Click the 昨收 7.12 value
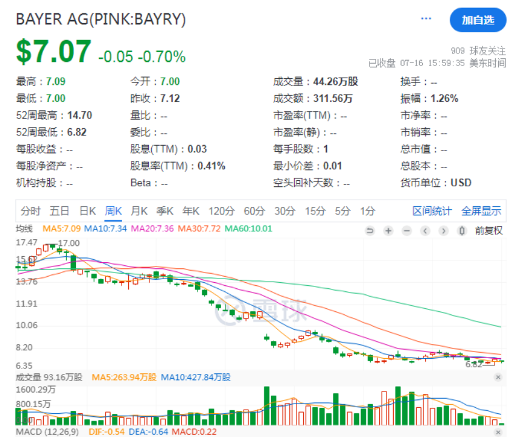 170,98
